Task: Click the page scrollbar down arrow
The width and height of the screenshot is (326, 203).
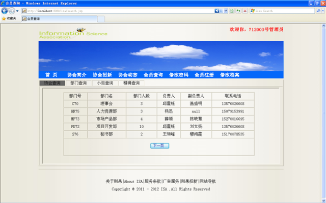Action: (x=324, y=201)
